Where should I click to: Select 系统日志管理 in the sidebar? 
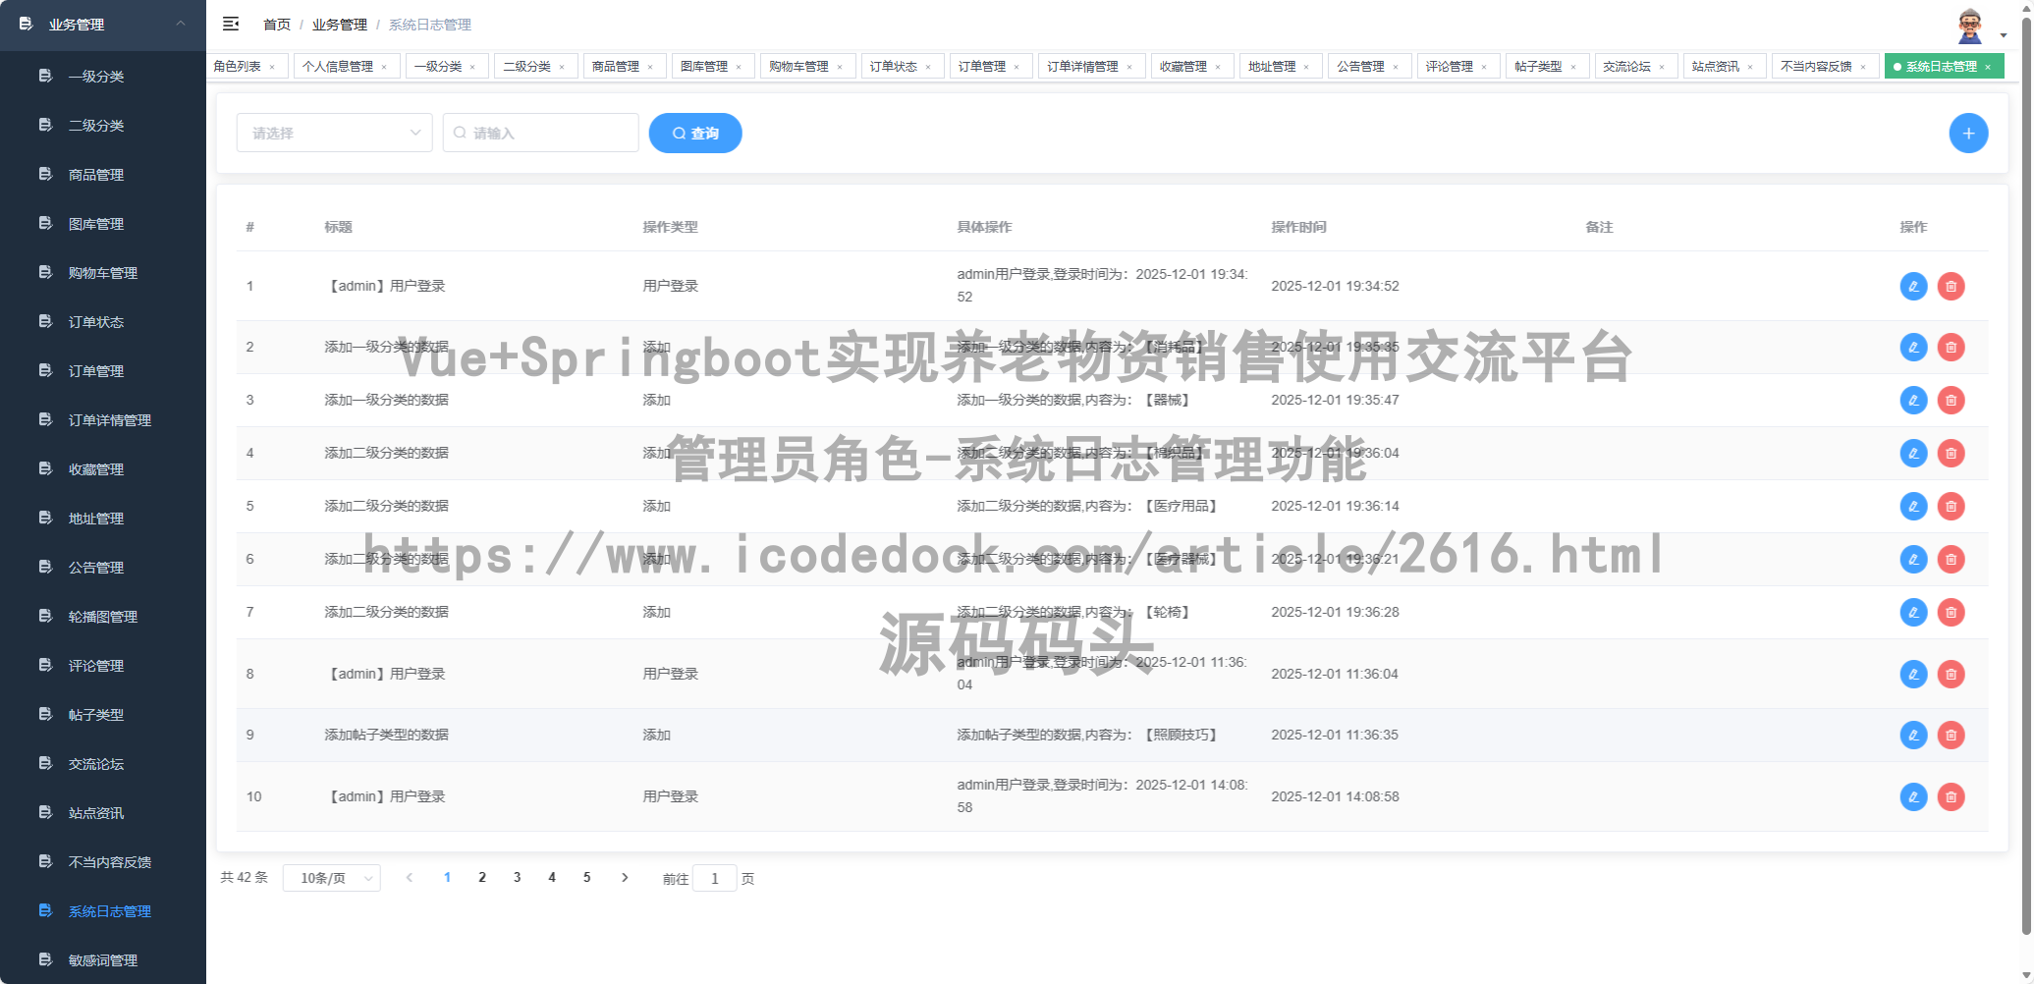(x=109, y=910)
